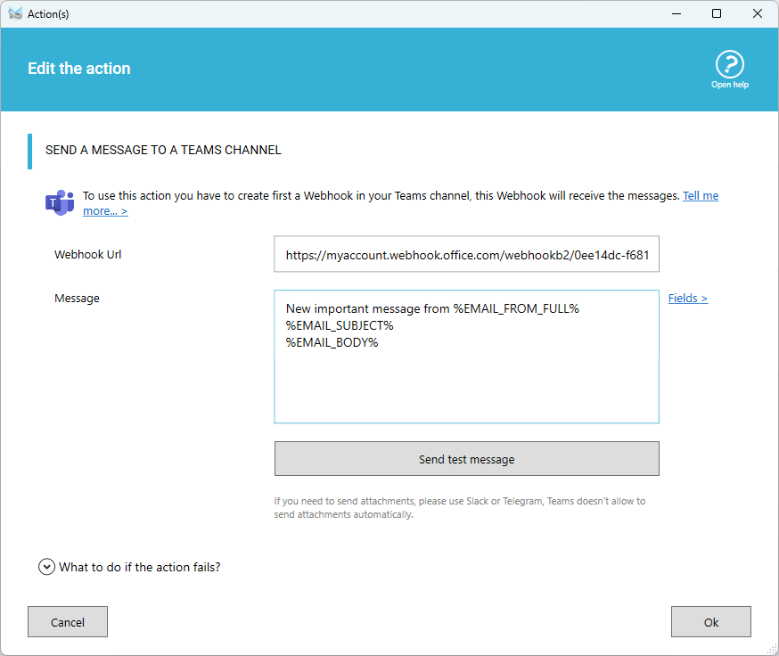The image size is (779, 656).
Task: Open the 'Tell me more...' link
Action: click(701, 196)
